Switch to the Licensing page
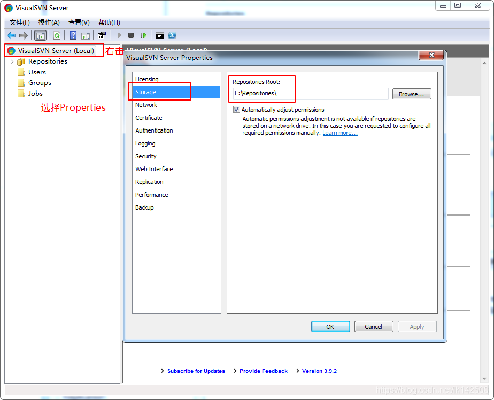494x400 pixels. pyautogui.click(x=176, y=79)
